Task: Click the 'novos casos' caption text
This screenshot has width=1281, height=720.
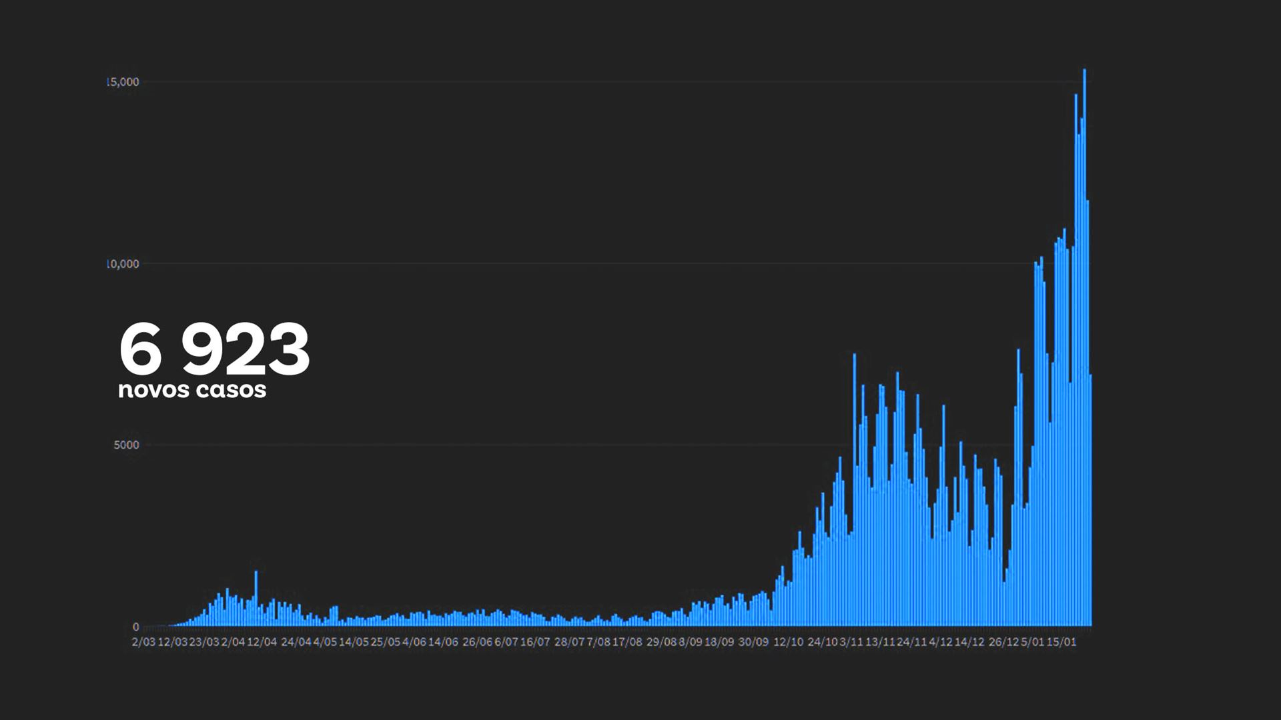Action: pyautogui.click(x=192, y=389)
